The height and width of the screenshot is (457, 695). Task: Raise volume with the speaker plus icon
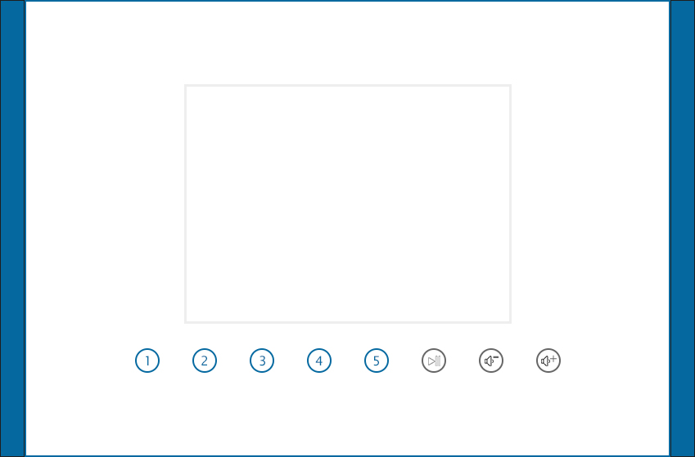tap(548, 361)
